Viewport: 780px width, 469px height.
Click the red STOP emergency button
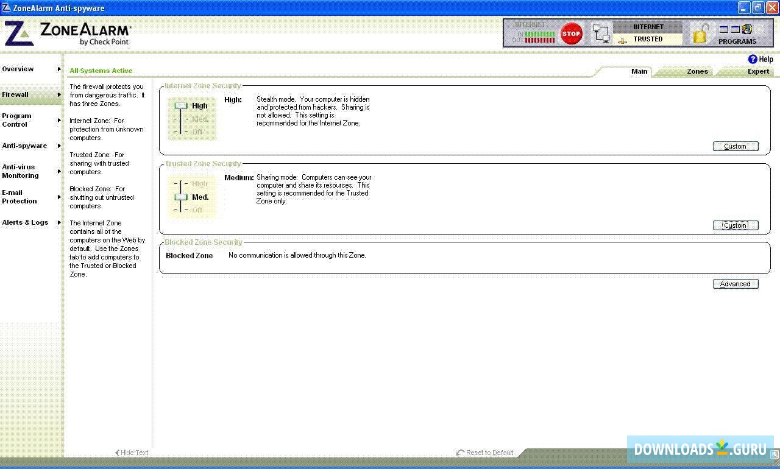point(571,33)
